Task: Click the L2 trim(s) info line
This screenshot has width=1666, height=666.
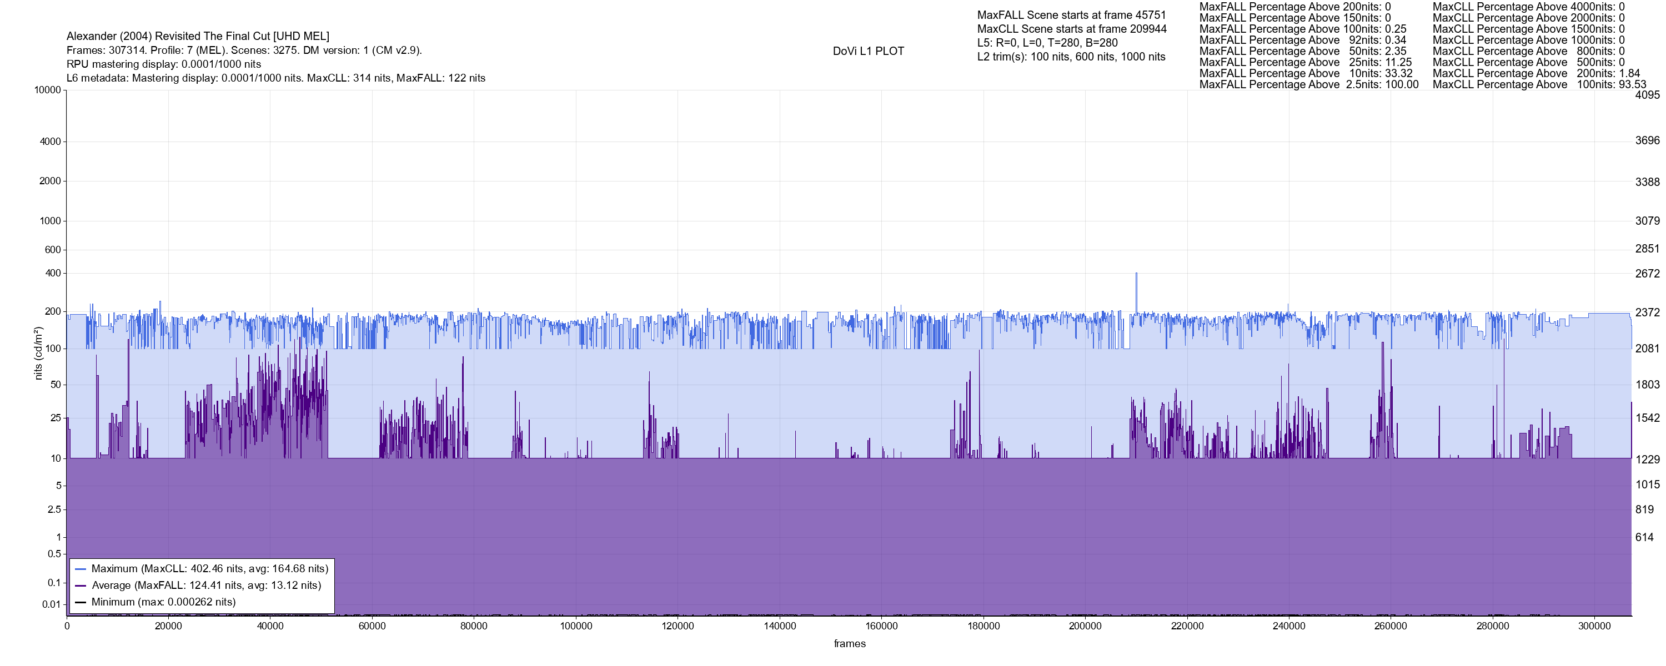Action: (x=1071, y=57)
